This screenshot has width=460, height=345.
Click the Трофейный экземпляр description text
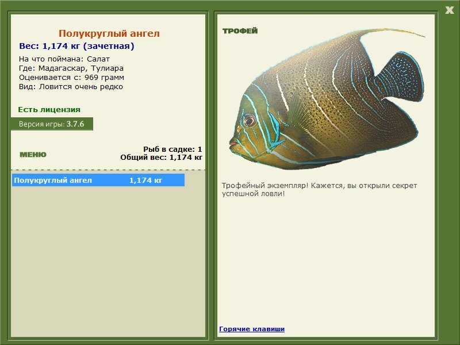(x=319, y=190)
